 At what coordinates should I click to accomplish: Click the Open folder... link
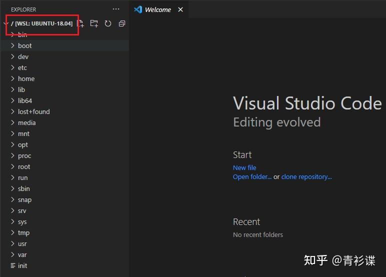252,176
